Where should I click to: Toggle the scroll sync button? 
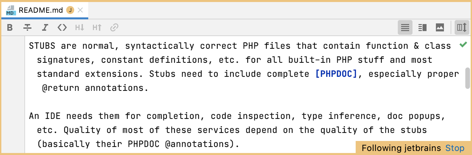[462, 27]
